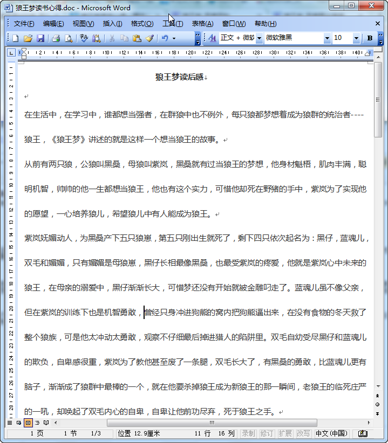Open the Styles and Formatting pane icon
The height and width of the screenshot is (443, 388).
coord(213,38)
